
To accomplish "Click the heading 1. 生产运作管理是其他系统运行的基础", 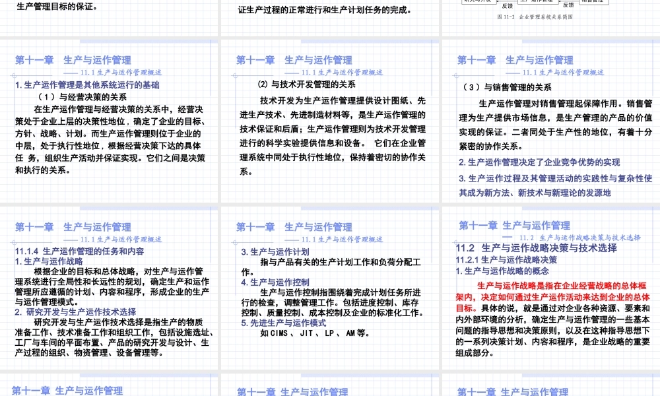I will [87, 85].
